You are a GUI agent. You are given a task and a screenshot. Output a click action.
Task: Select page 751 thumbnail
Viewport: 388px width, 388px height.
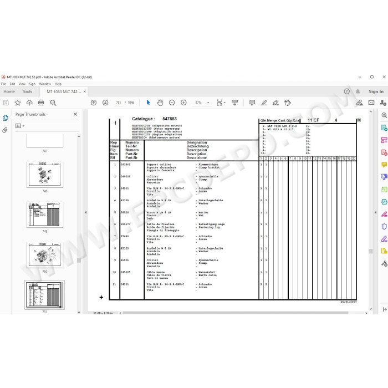click(44, 295)
